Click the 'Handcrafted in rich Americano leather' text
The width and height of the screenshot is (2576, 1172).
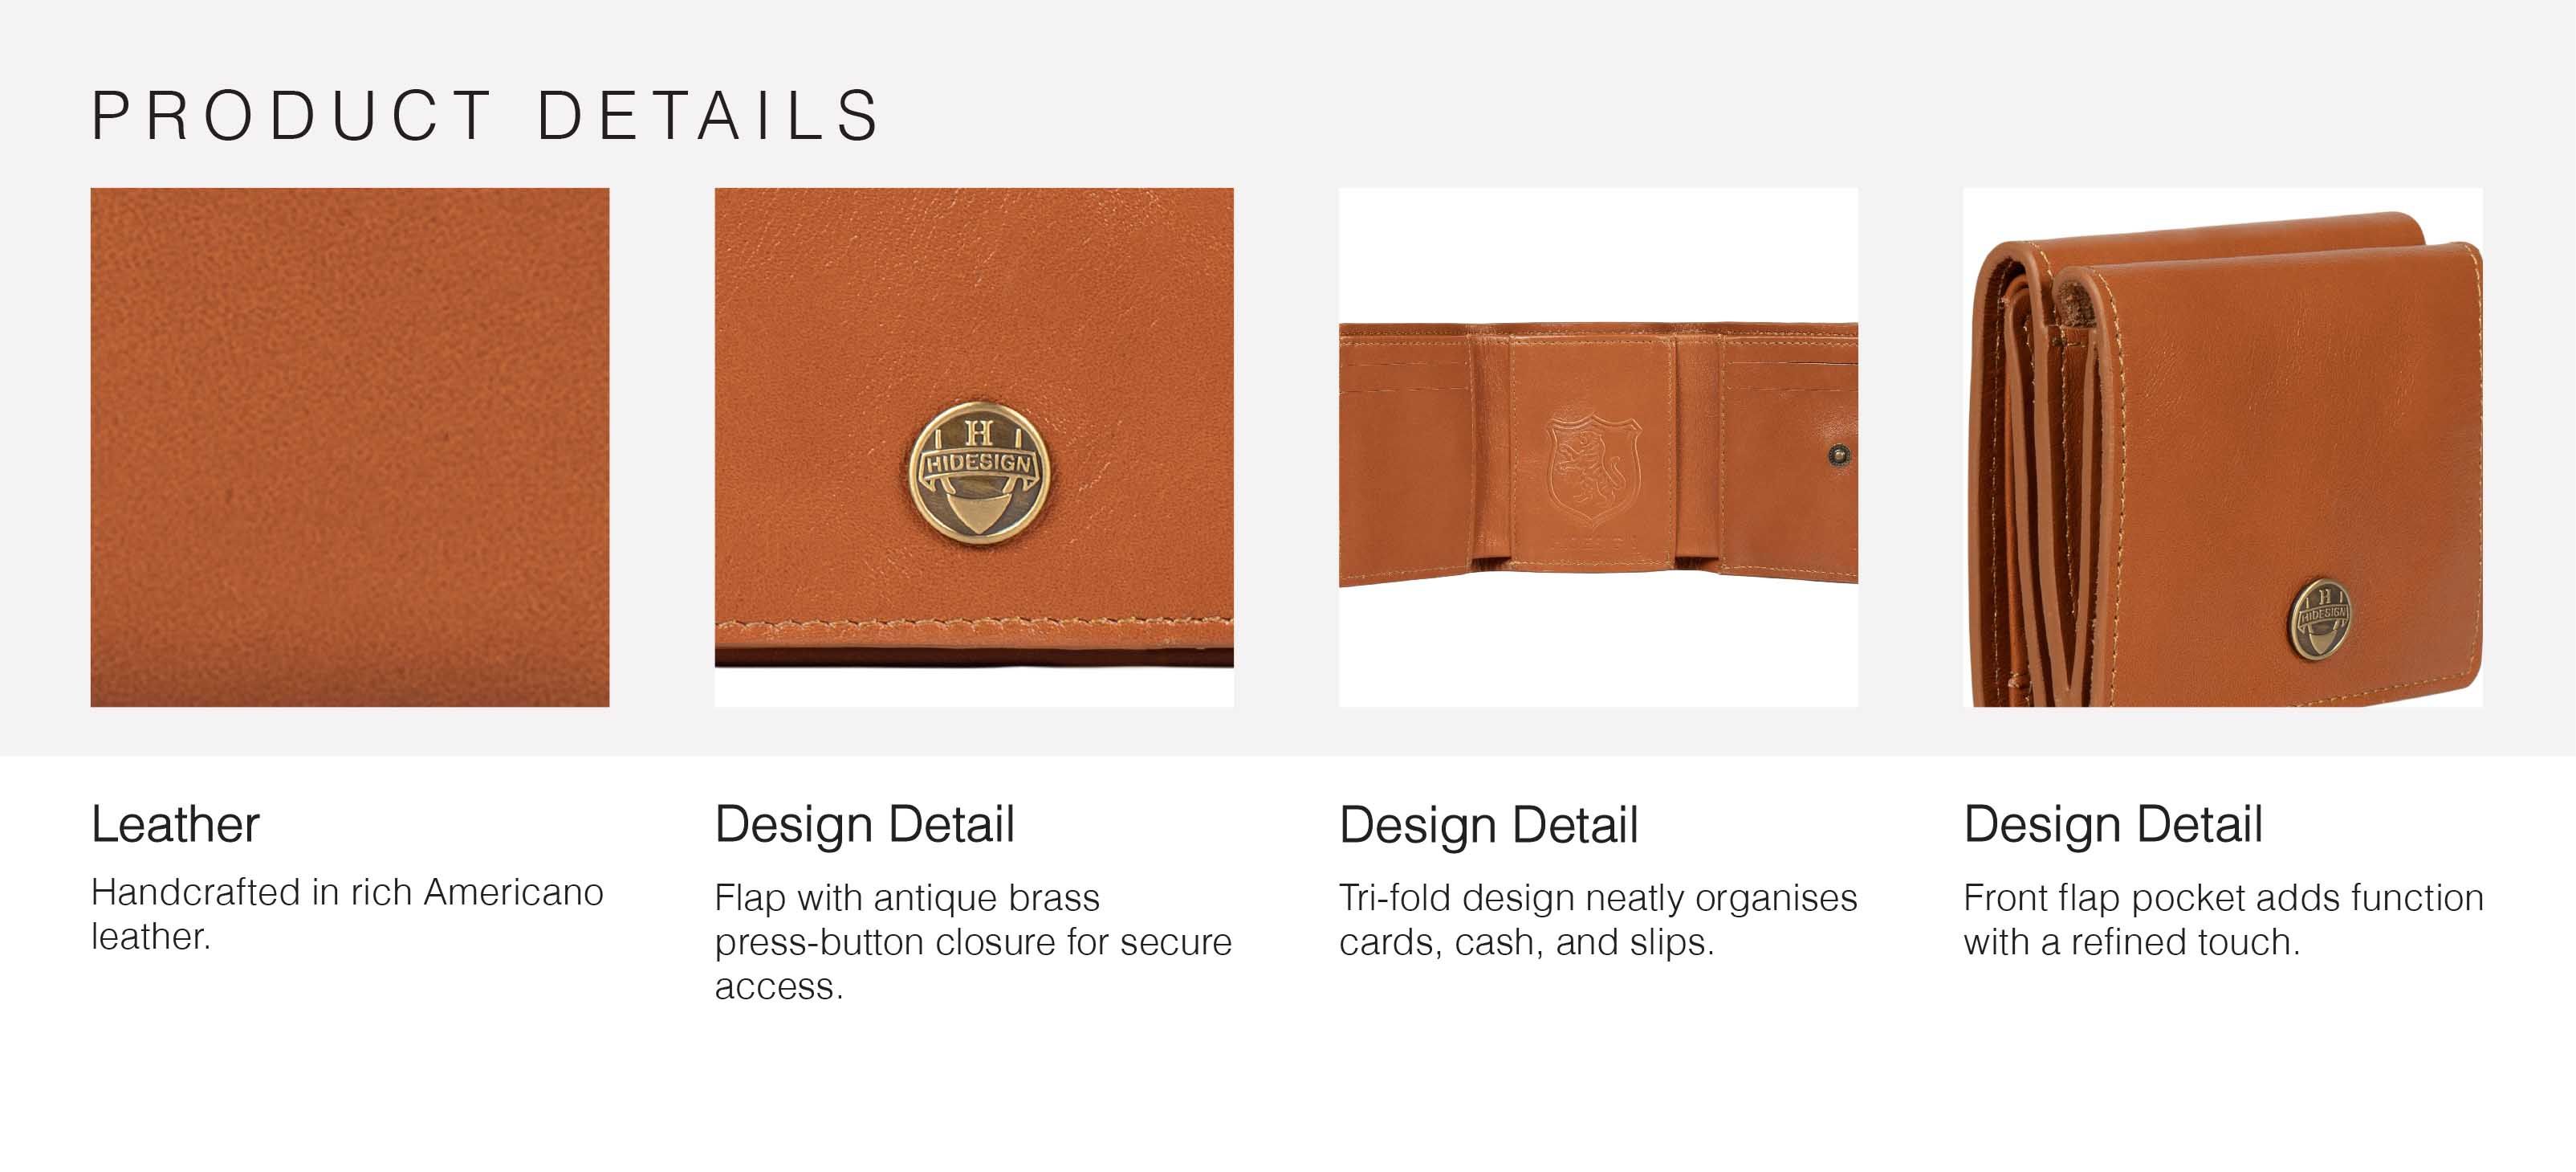tap(347, 914)
